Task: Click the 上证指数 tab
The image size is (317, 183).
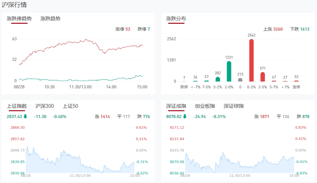Action: tap(17, 106)
